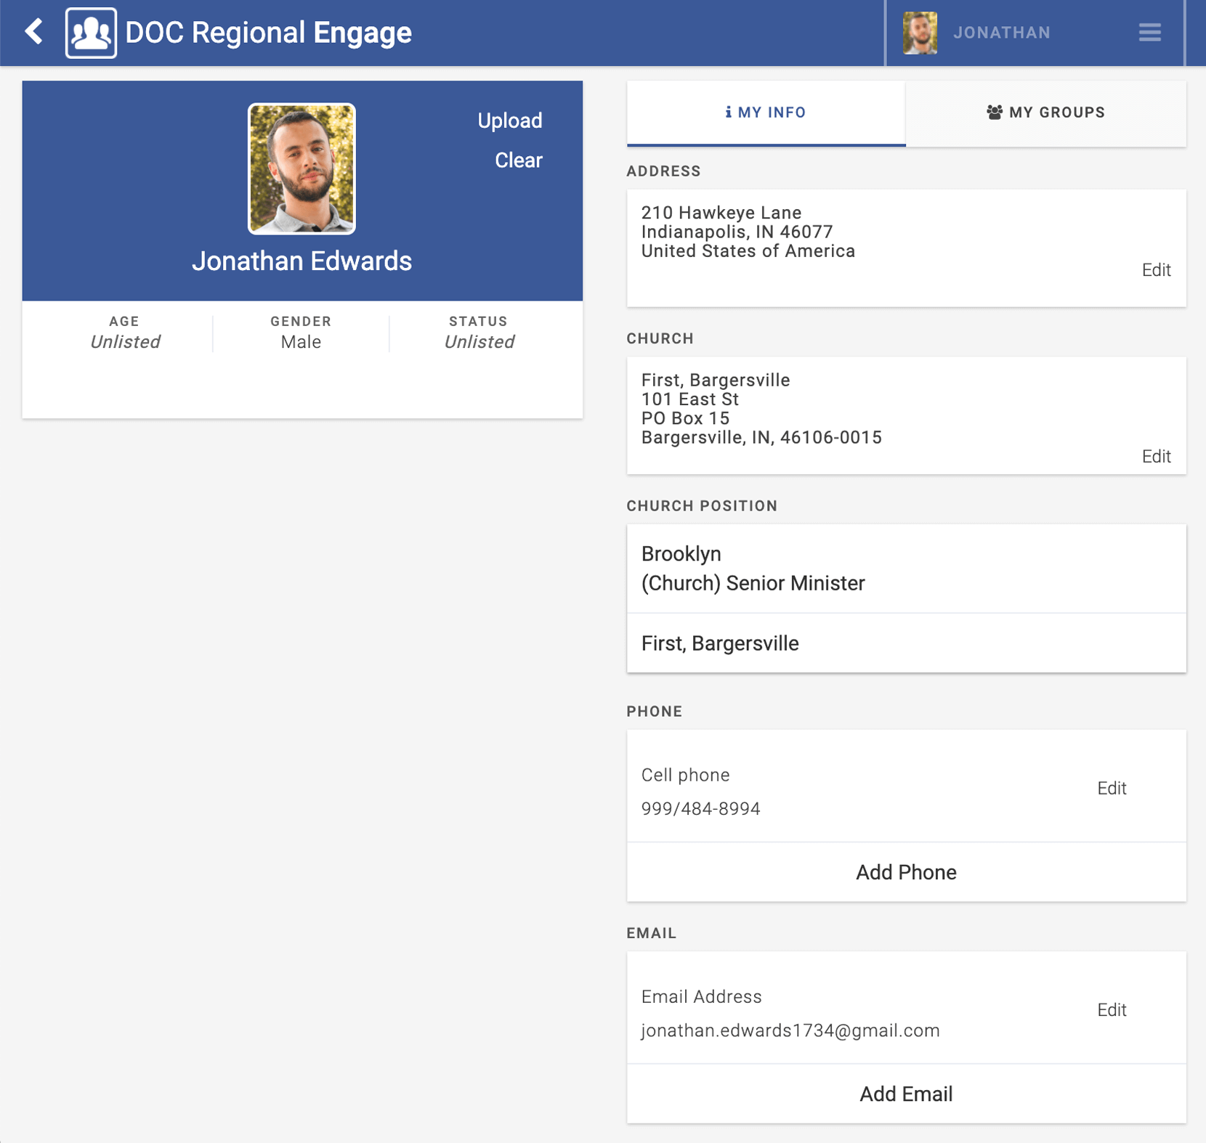
Task: Click Upload to add profile photo
Action: (x=509, y=121)
